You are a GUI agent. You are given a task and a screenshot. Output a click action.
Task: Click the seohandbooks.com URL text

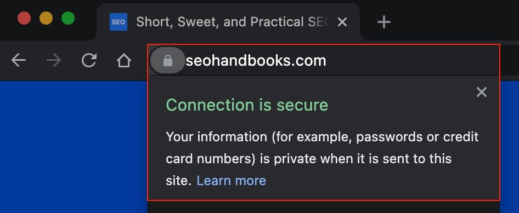click(256, 61)
